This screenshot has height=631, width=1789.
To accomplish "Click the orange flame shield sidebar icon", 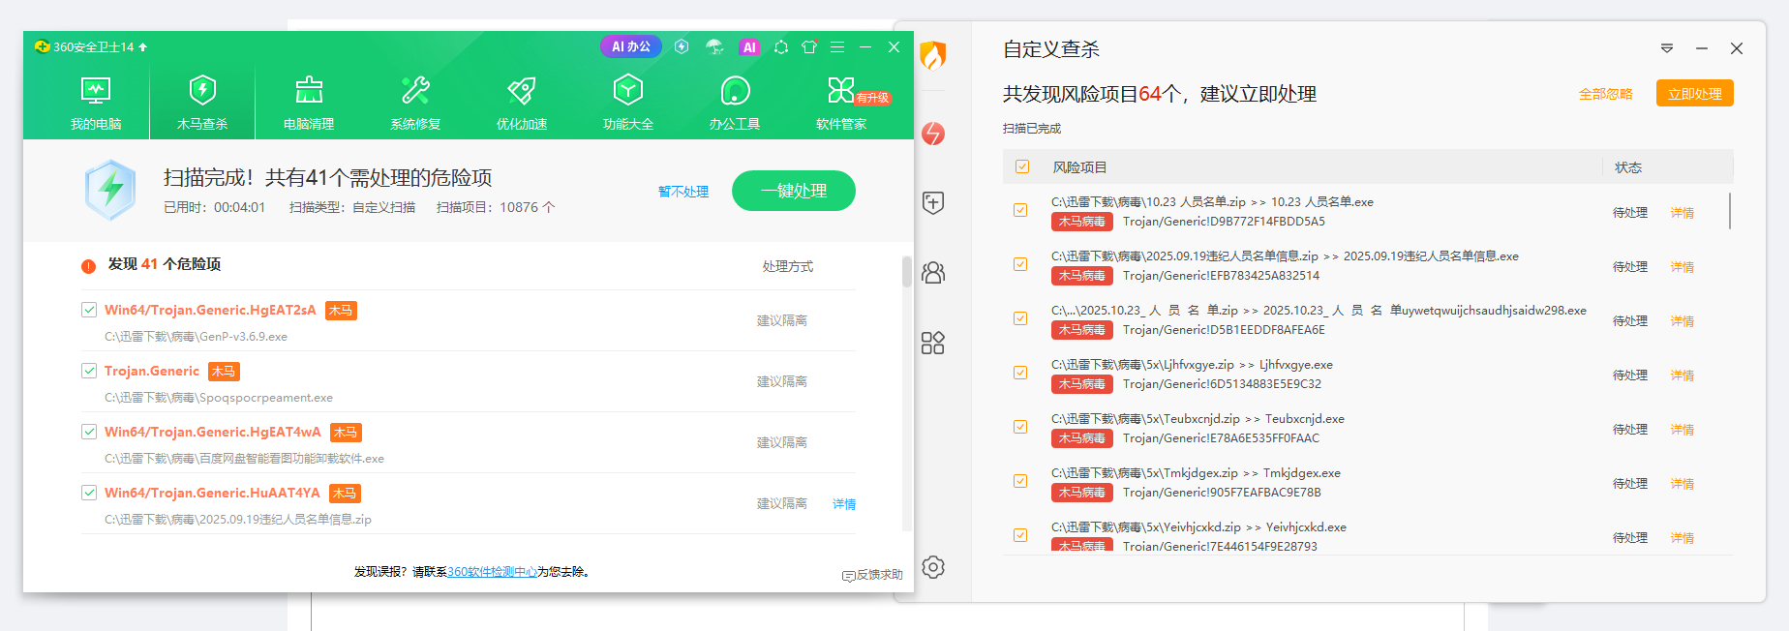I will (x=933, y=56).
